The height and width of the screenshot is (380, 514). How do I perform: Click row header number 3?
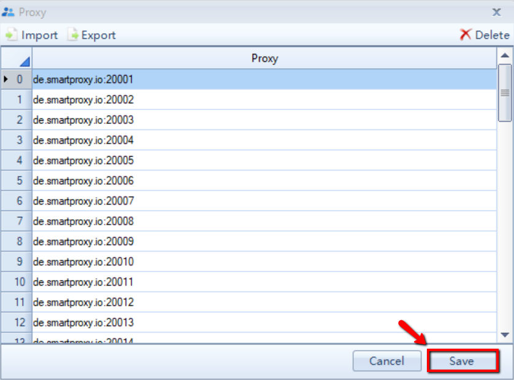[x=17, y=140]
